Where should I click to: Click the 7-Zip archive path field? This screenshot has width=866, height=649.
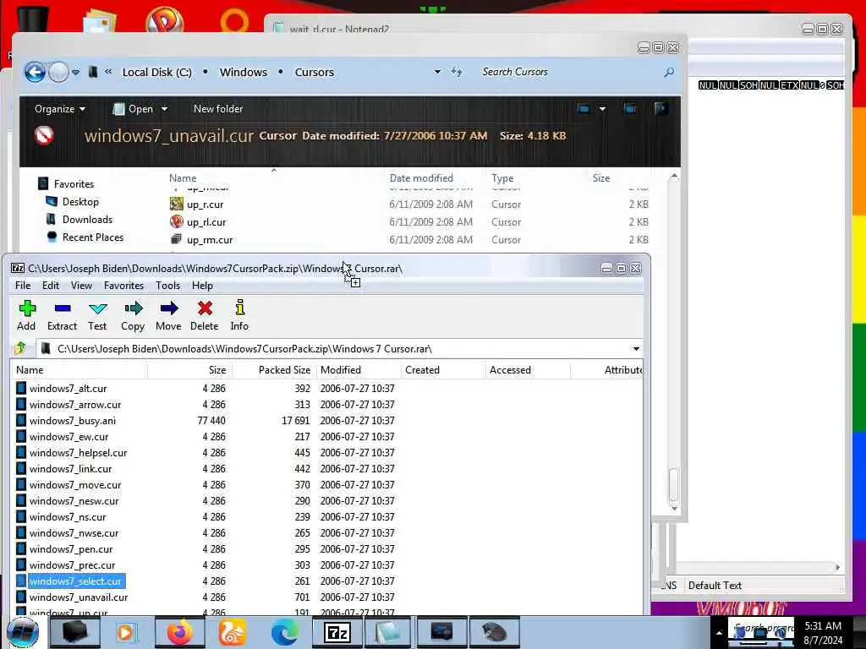pos(332,349)
